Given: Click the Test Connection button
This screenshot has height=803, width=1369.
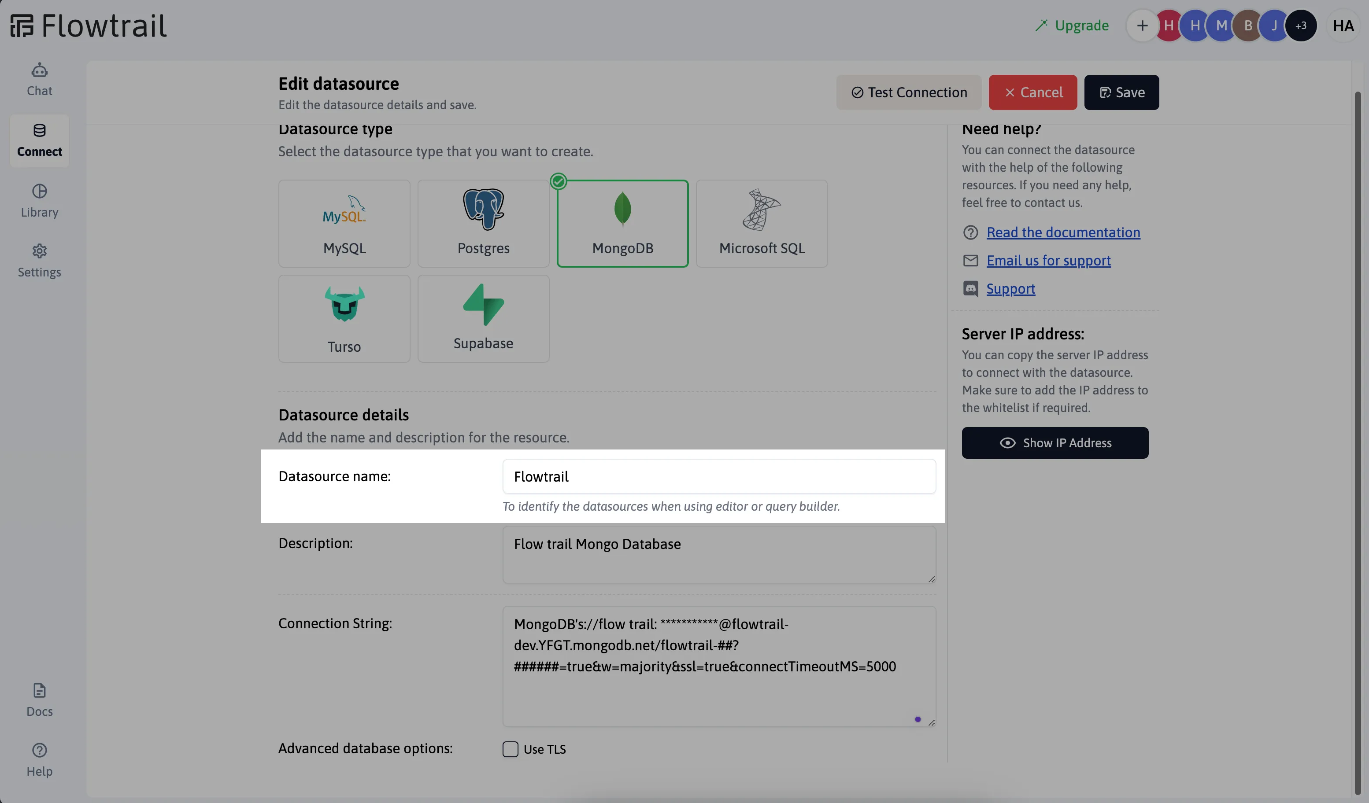Looking at the screenshot, I should click(x=909, y=92).
